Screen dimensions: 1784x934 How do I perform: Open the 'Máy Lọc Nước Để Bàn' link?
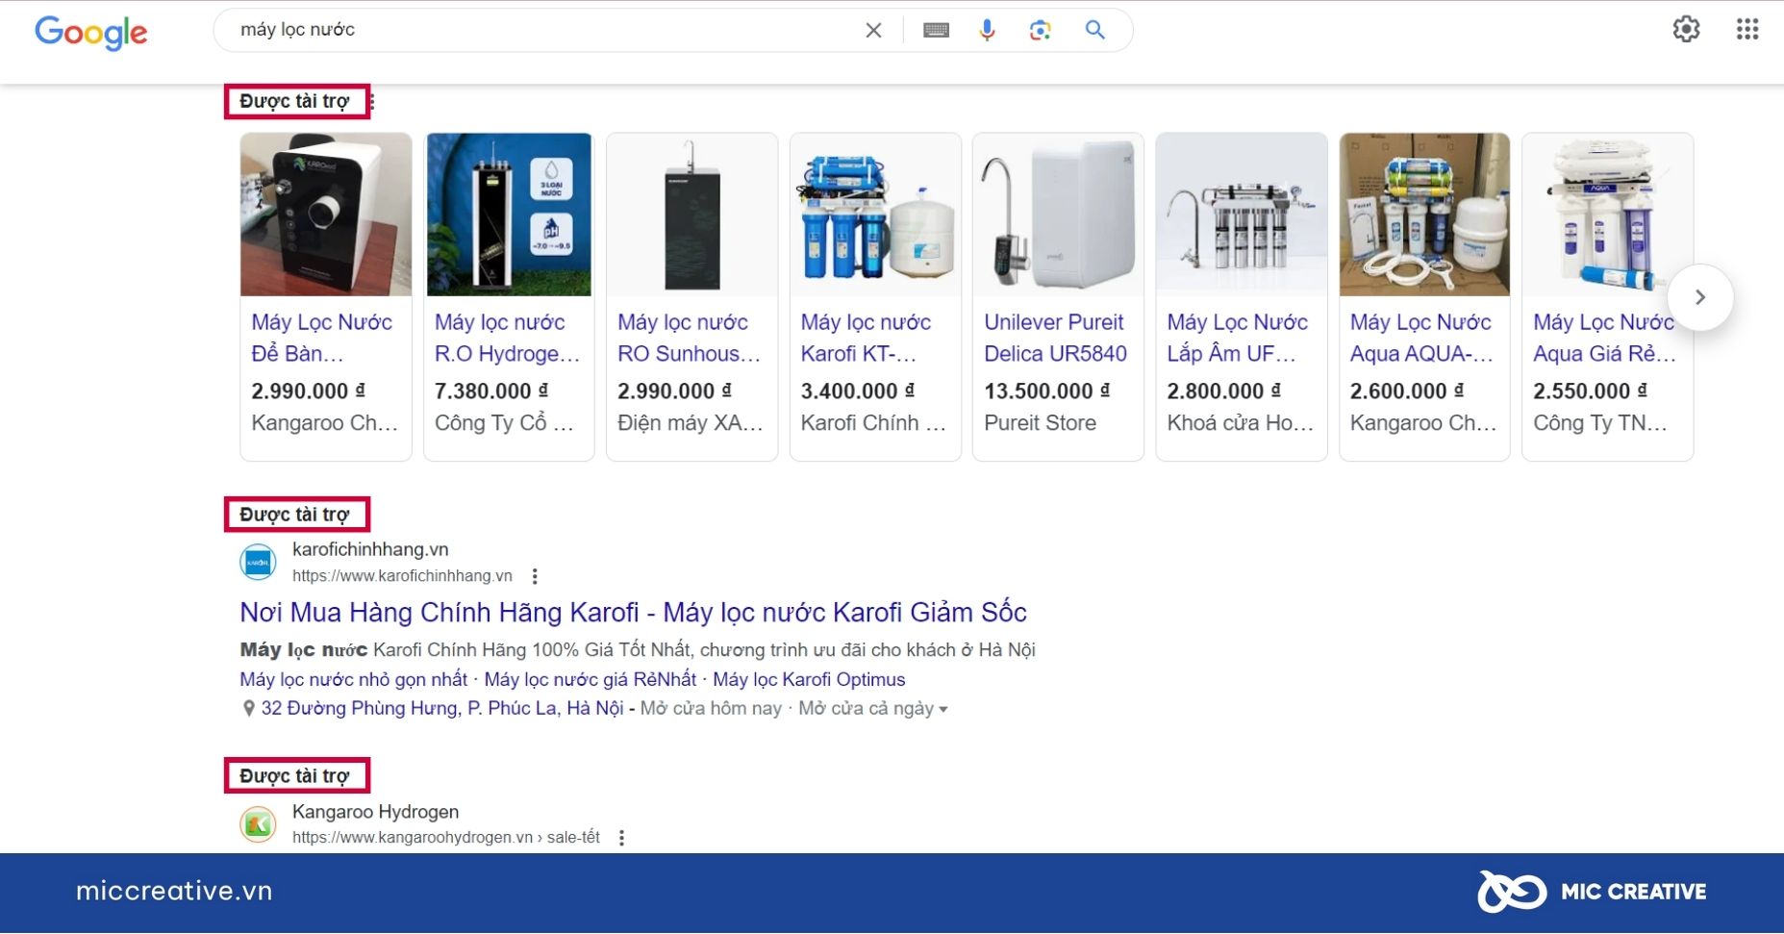click(x=321, y=338)
